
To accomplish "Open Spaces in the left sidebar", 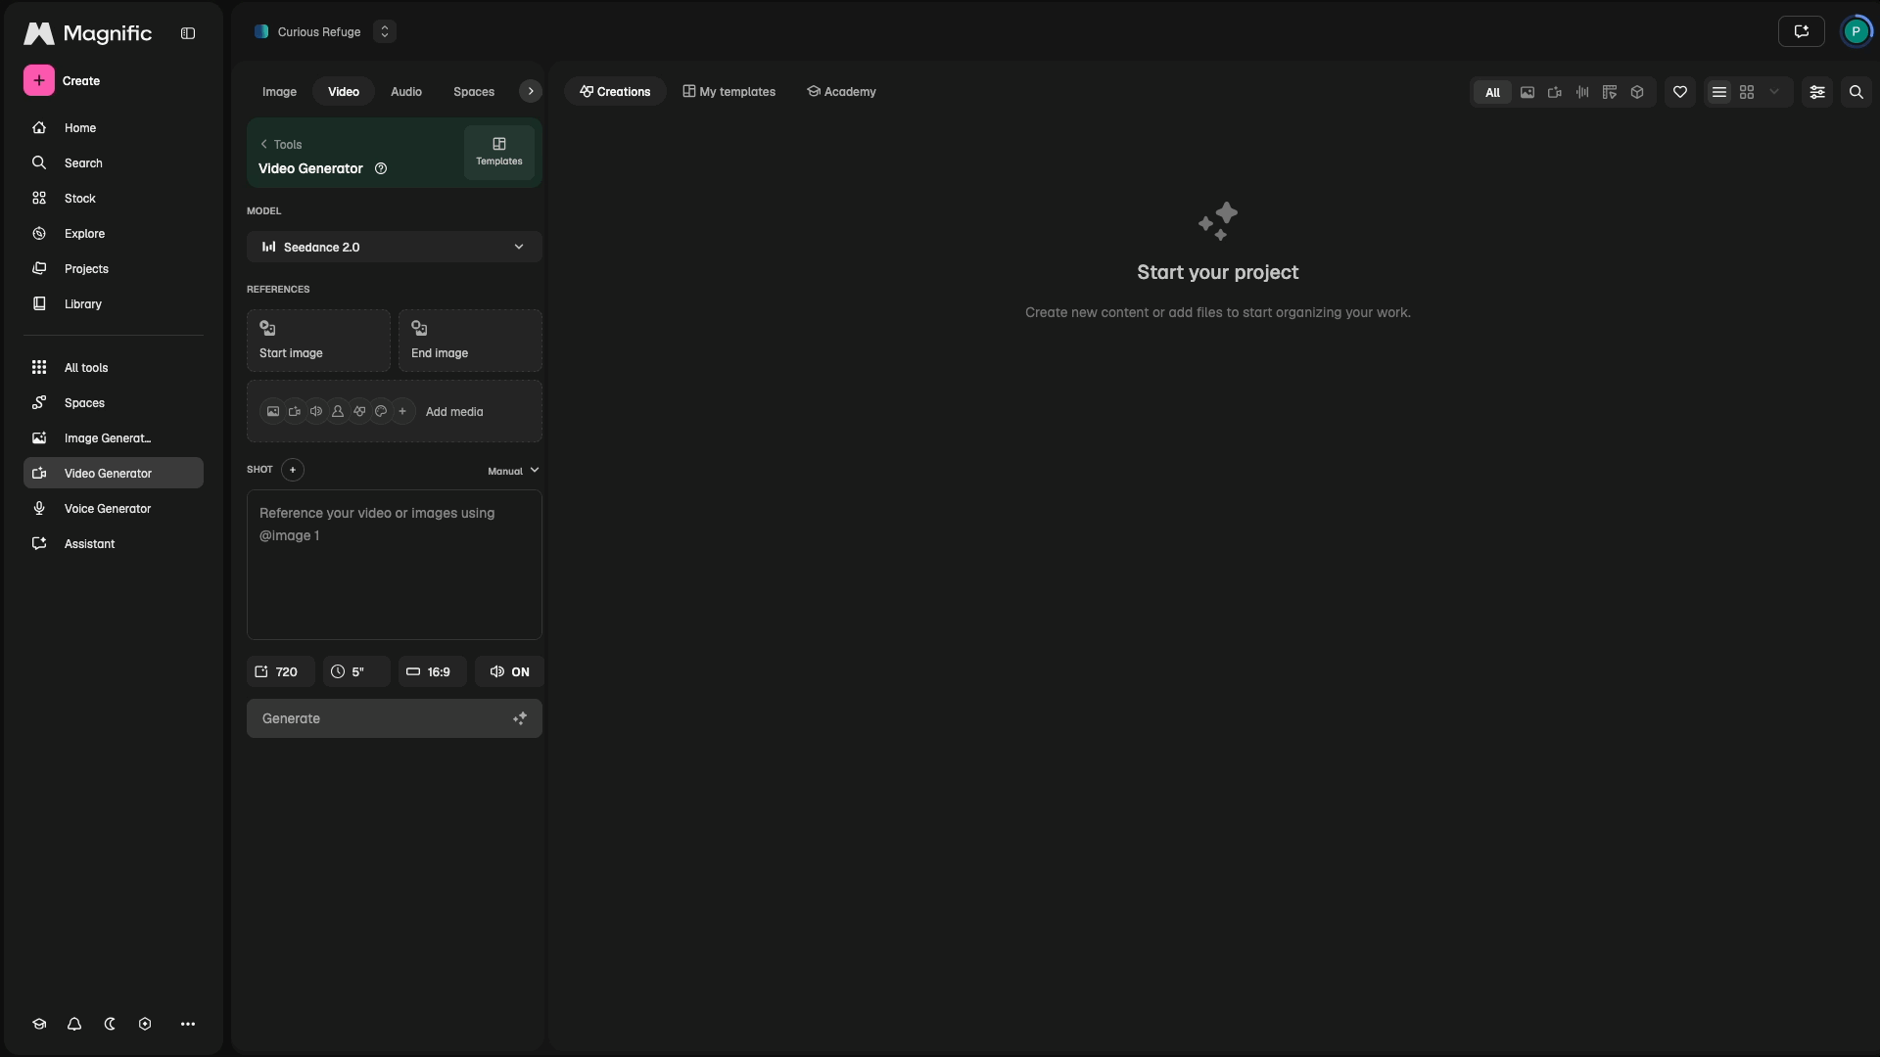I will click(x=114, y=403).
